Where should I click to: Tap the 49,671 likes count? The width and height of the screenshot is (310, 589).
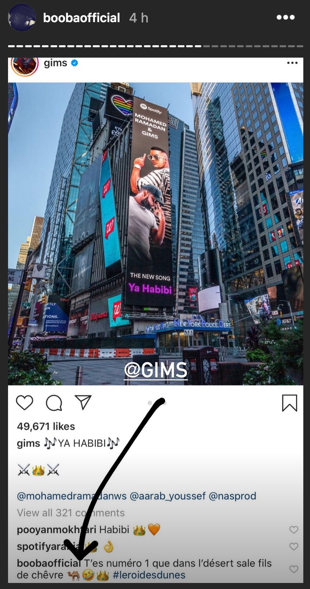point(46,426)
